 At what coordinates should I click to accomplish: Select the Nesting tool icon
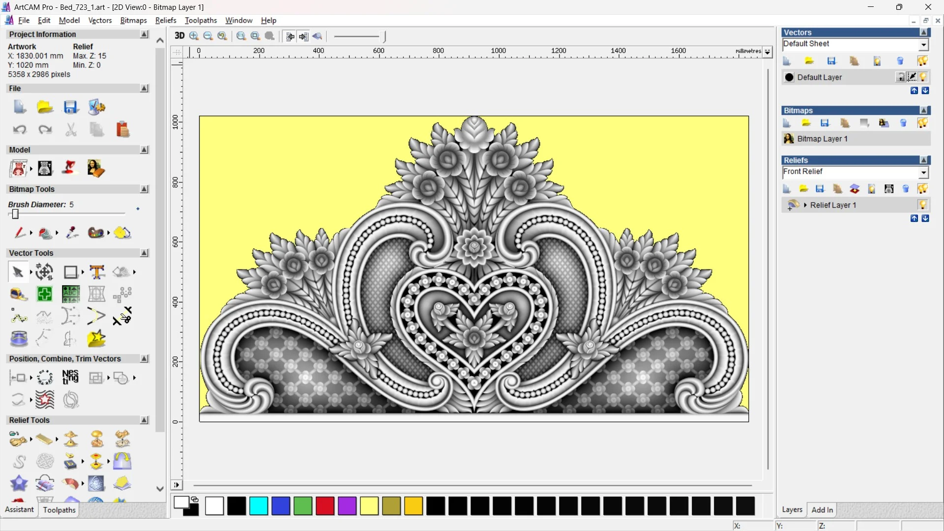point(70,377)
